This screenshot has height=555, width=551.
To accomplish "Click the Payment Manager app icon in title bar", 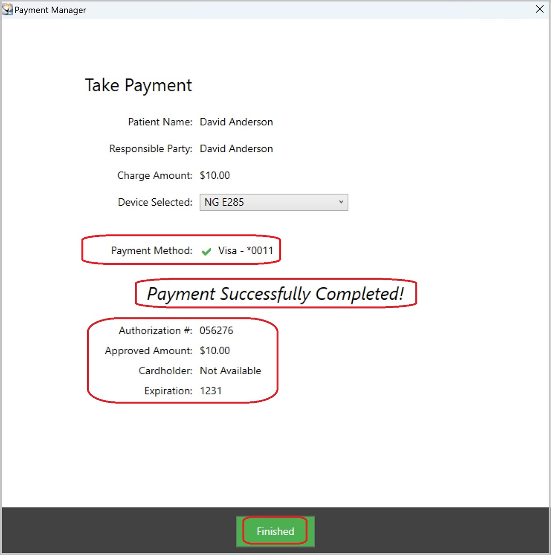I will (x=7, y=10).
